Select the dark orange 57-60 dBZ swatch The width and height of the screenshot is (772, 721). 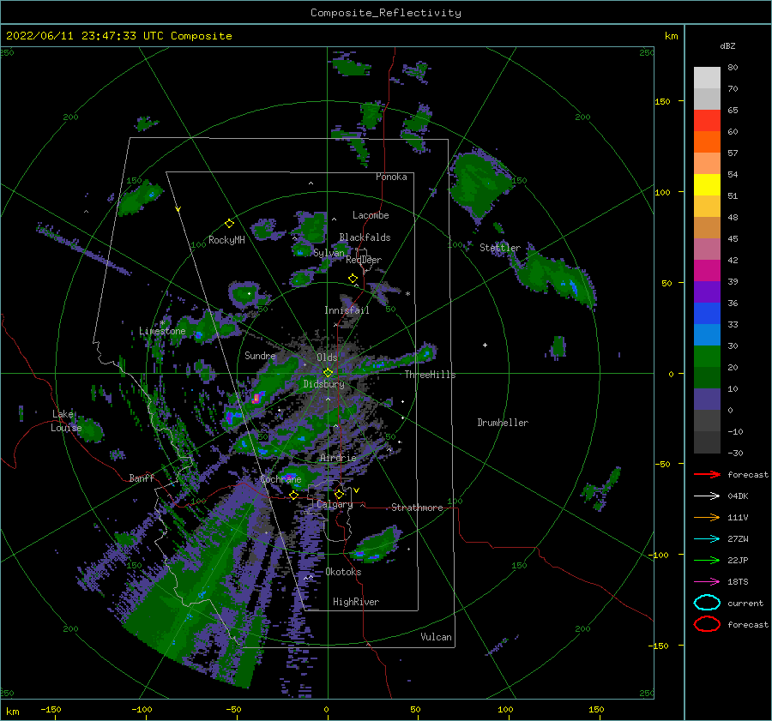707,141
